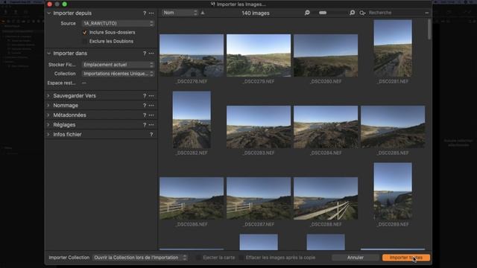The width and height of the screenshot is (477, 268).
Task: Open help for Importer depuis section
Action: point(145,13)
